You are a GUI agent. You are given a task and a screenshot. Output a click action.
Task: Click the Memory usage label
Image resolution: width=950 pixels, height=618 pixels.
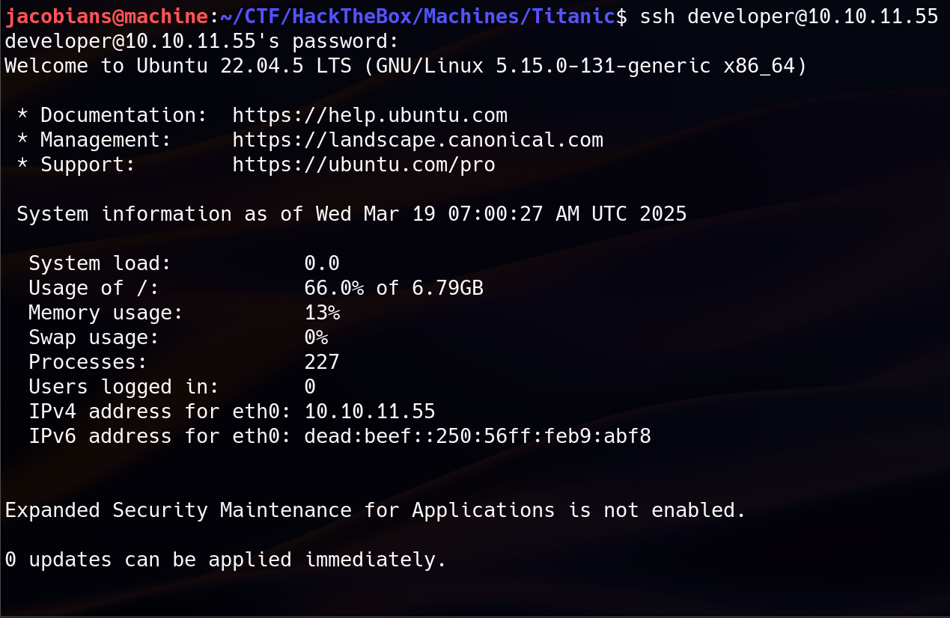[x=106, y=313]
